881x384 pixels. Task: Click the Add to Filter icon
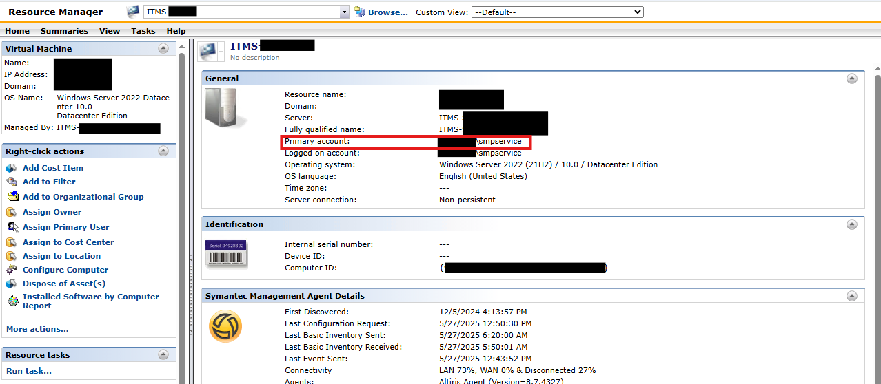11,182
